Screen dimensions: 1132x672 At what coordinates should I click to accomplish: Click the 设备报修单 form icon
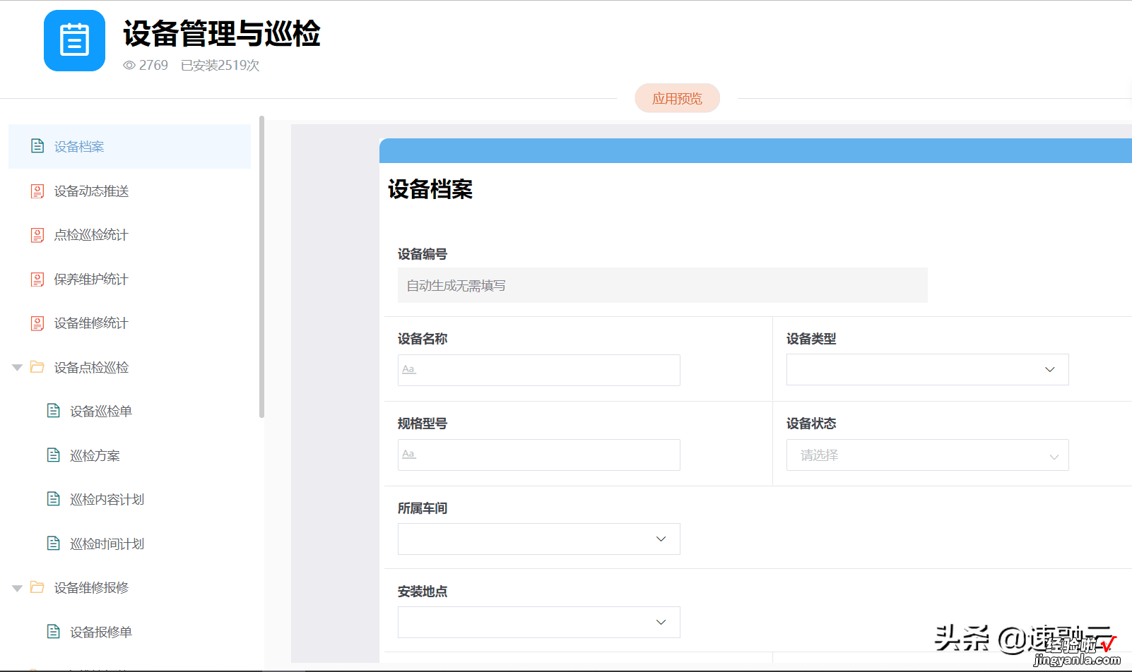(x=53, y=632)
